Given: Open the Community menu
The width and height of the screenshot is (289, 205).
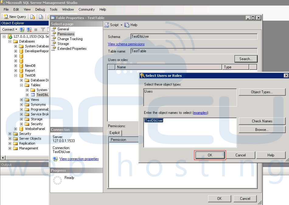Looking at the screenshot, I should (x=86, y=9).
